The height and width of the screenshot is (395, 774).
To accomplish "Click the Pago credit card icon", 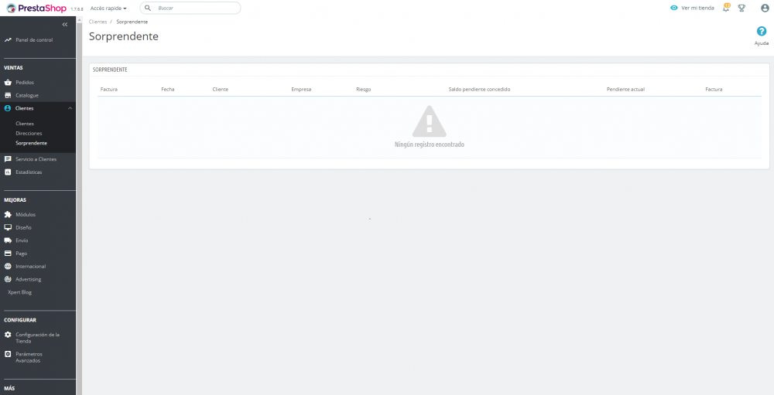I will point(8,253).
